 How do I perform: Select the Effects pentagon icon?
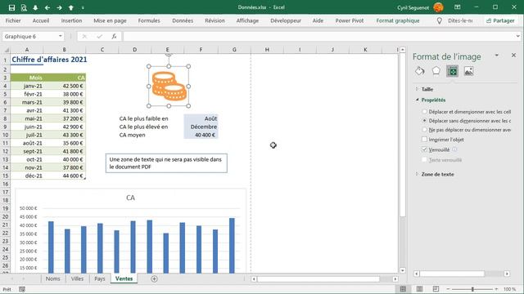click(436, 71)
